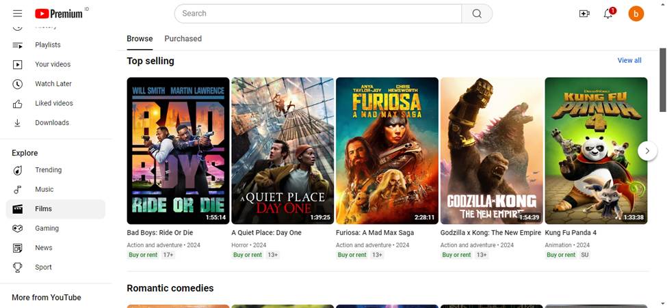Click Buy or rent under Furiosa
667x308 pixels.
pos(352,255)
